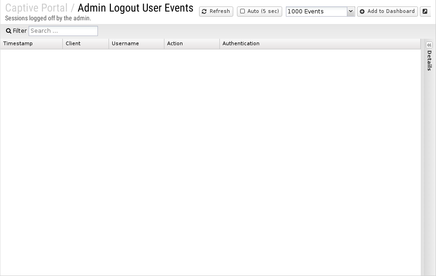Sort by Action column header
This screenshot has width=436, height=276.
coord(192,44)
